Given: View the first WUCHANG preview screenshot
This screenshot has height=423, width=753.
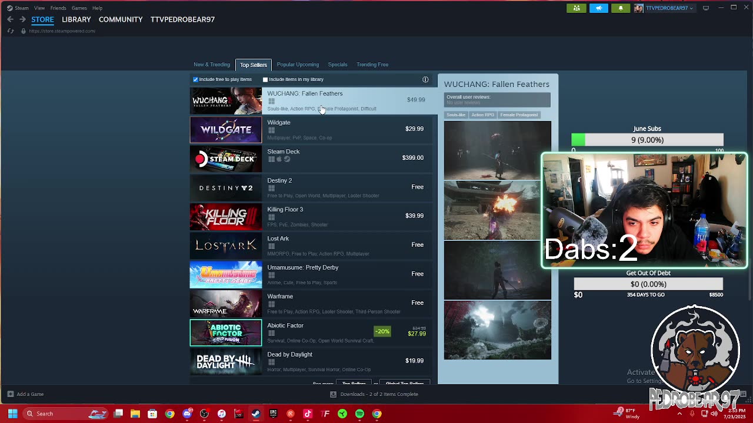Looking at the screenshot, I should 498,150.
